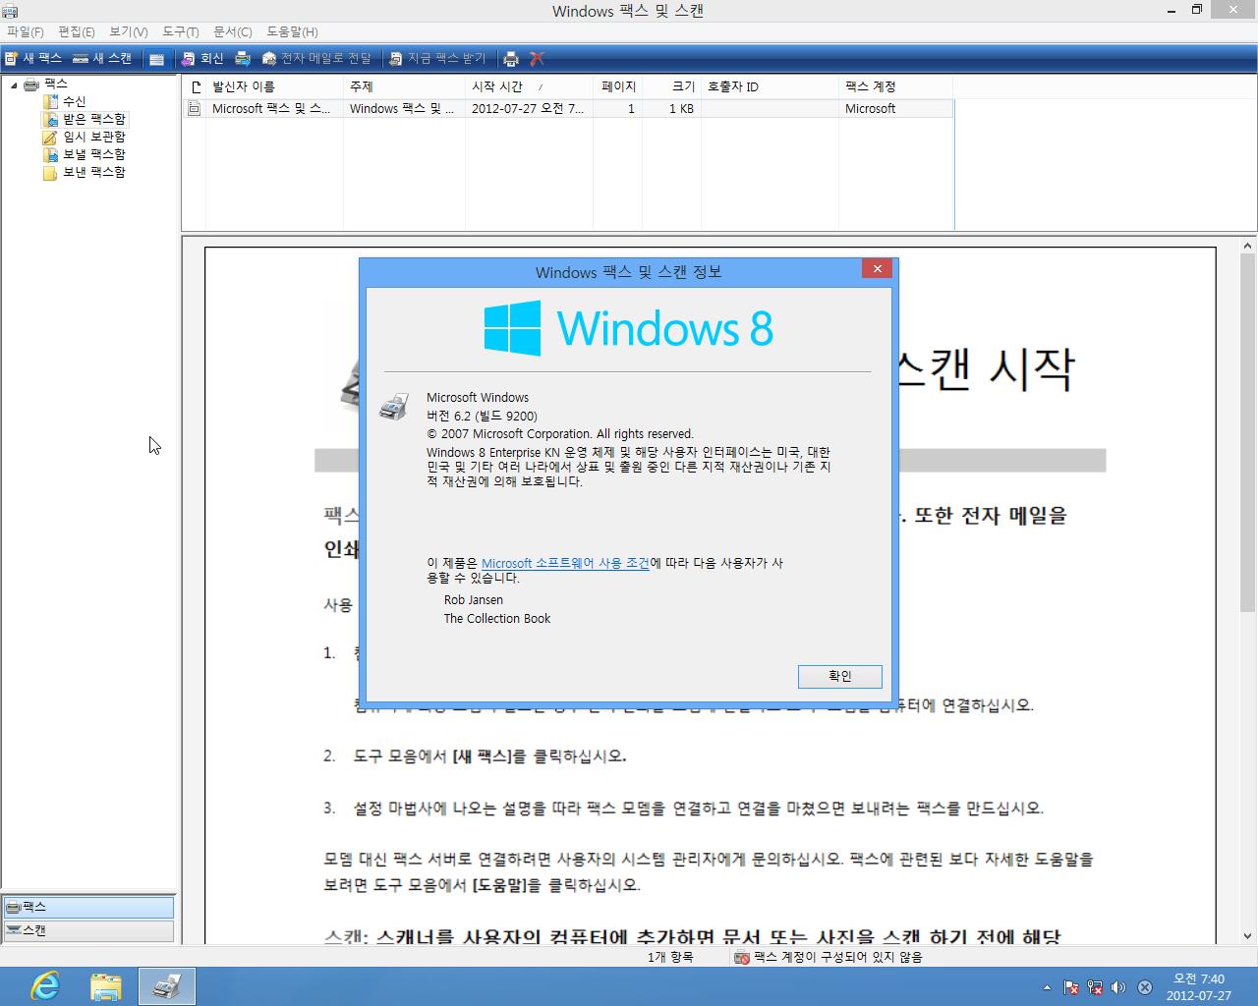Image resolution: width=1258 pixels, height=1006 pixels.
Task: Click the Fax and Scan taskbar button
Action: tap(167, 986)
